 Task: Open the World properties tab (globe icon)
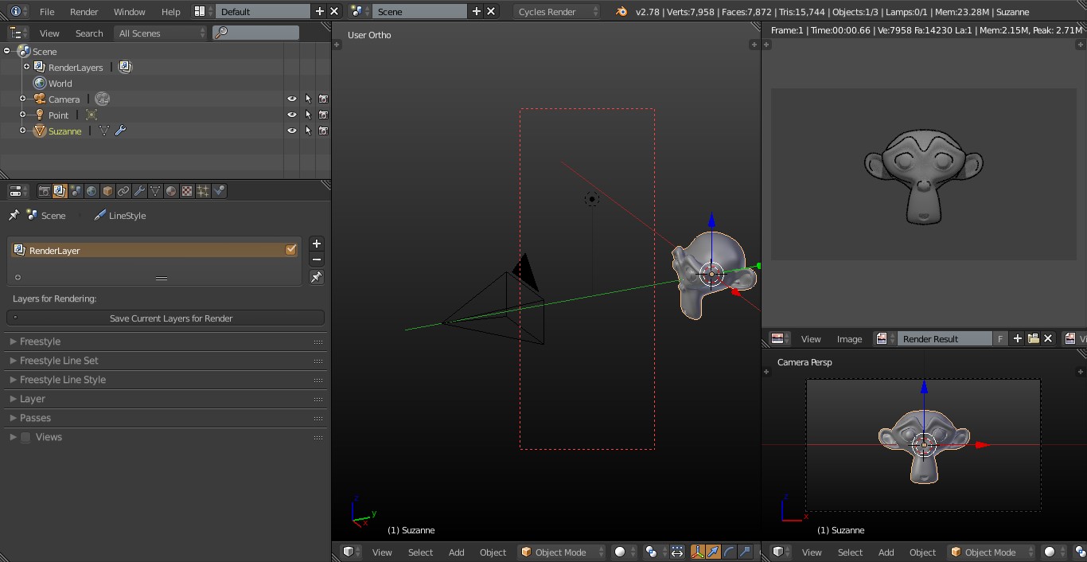[92, 191]
